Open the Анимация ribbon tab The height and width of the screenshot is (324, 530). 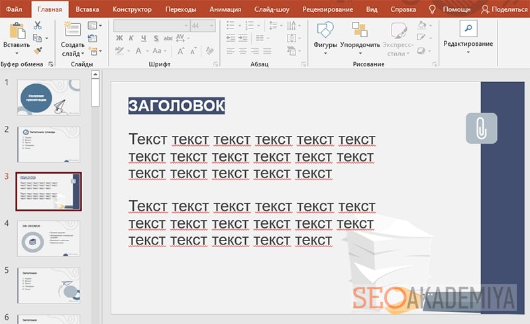[x=225, y=10]
